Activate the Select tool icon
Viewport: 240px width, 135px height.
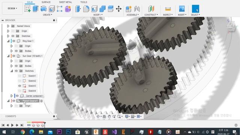(x=195, y=9)
